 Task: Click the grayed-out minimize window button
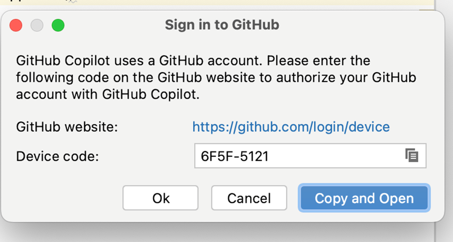(x=37, y=25)
